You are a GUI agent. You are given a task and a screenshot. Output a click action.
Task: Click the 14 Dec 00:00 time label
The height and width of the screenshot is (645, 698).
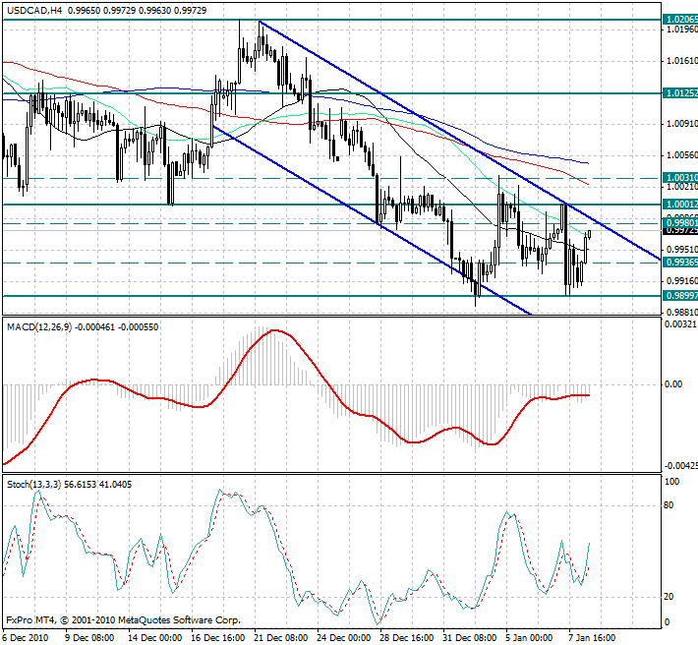[x=155, y=637]
